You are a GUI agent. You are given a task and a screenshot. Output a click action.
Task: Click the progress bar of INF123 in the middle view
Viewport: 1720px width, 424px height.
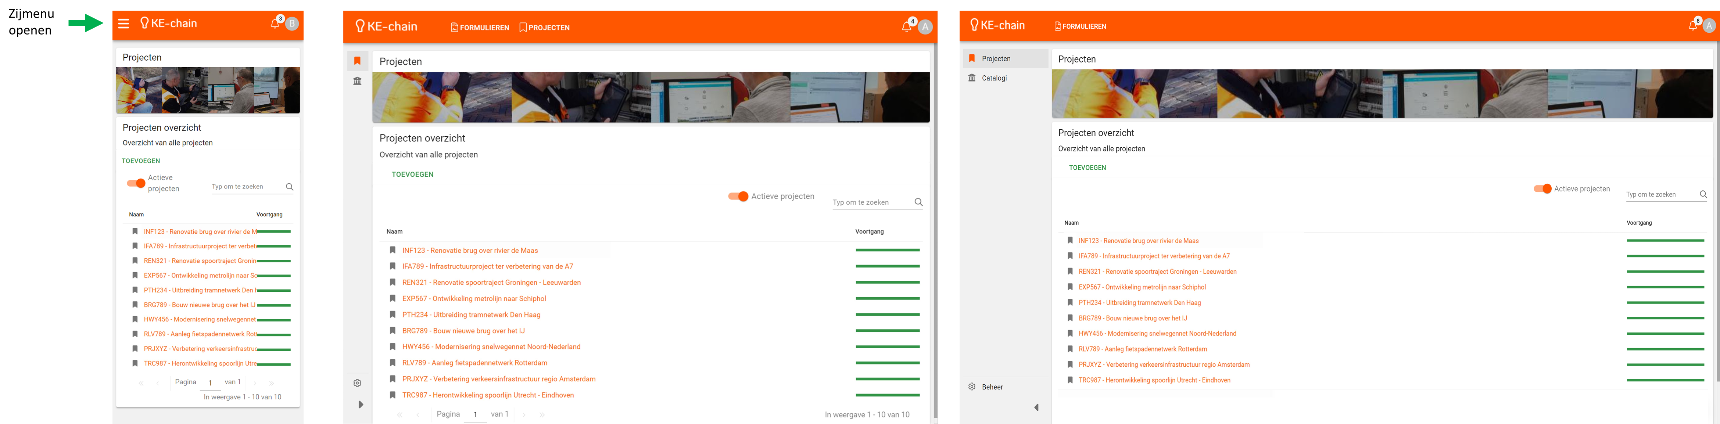click(x=887, y=250)
